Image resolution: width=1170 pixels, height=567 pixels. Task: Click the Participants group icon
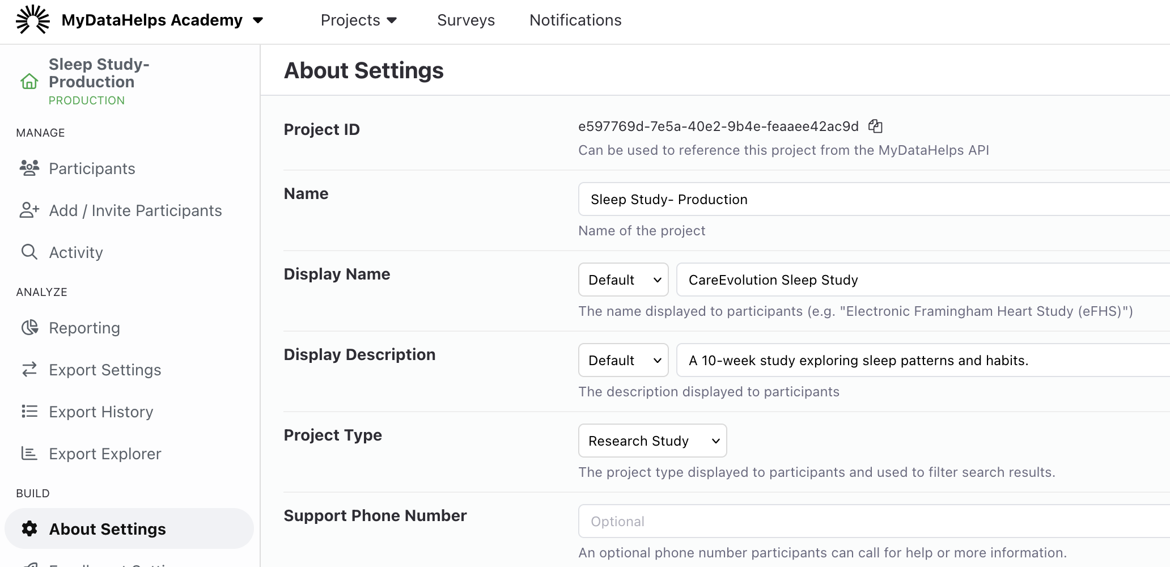click(29, 168)
